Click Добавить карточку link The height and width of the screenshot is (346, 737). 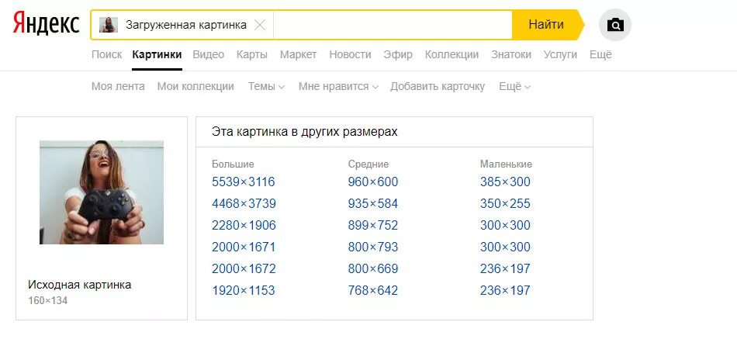tap(438, 87)
